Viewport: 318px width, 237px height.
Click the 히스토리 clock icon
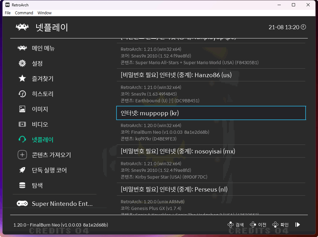(22, 94)
